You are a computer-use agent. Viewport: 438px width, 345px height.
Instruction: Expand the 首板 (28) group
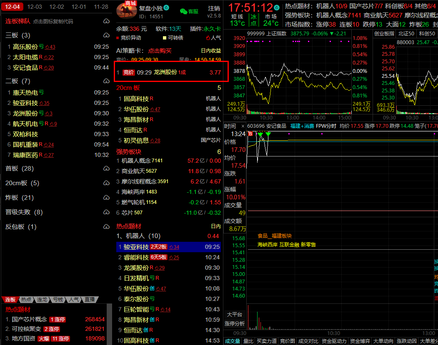point(20,169)
